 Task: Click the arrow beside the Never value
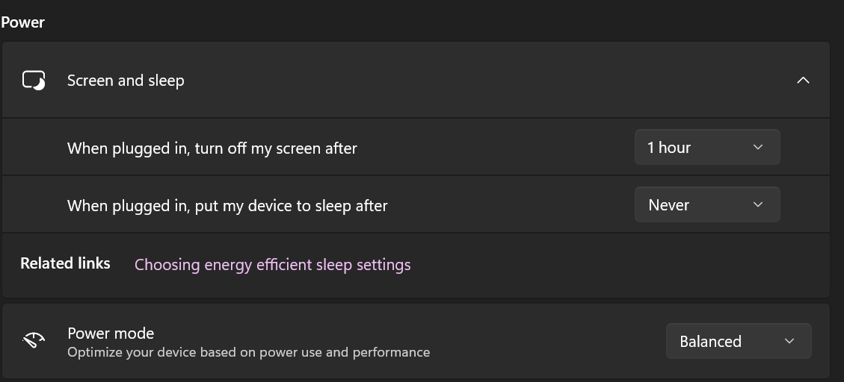(x=758, y=205)
